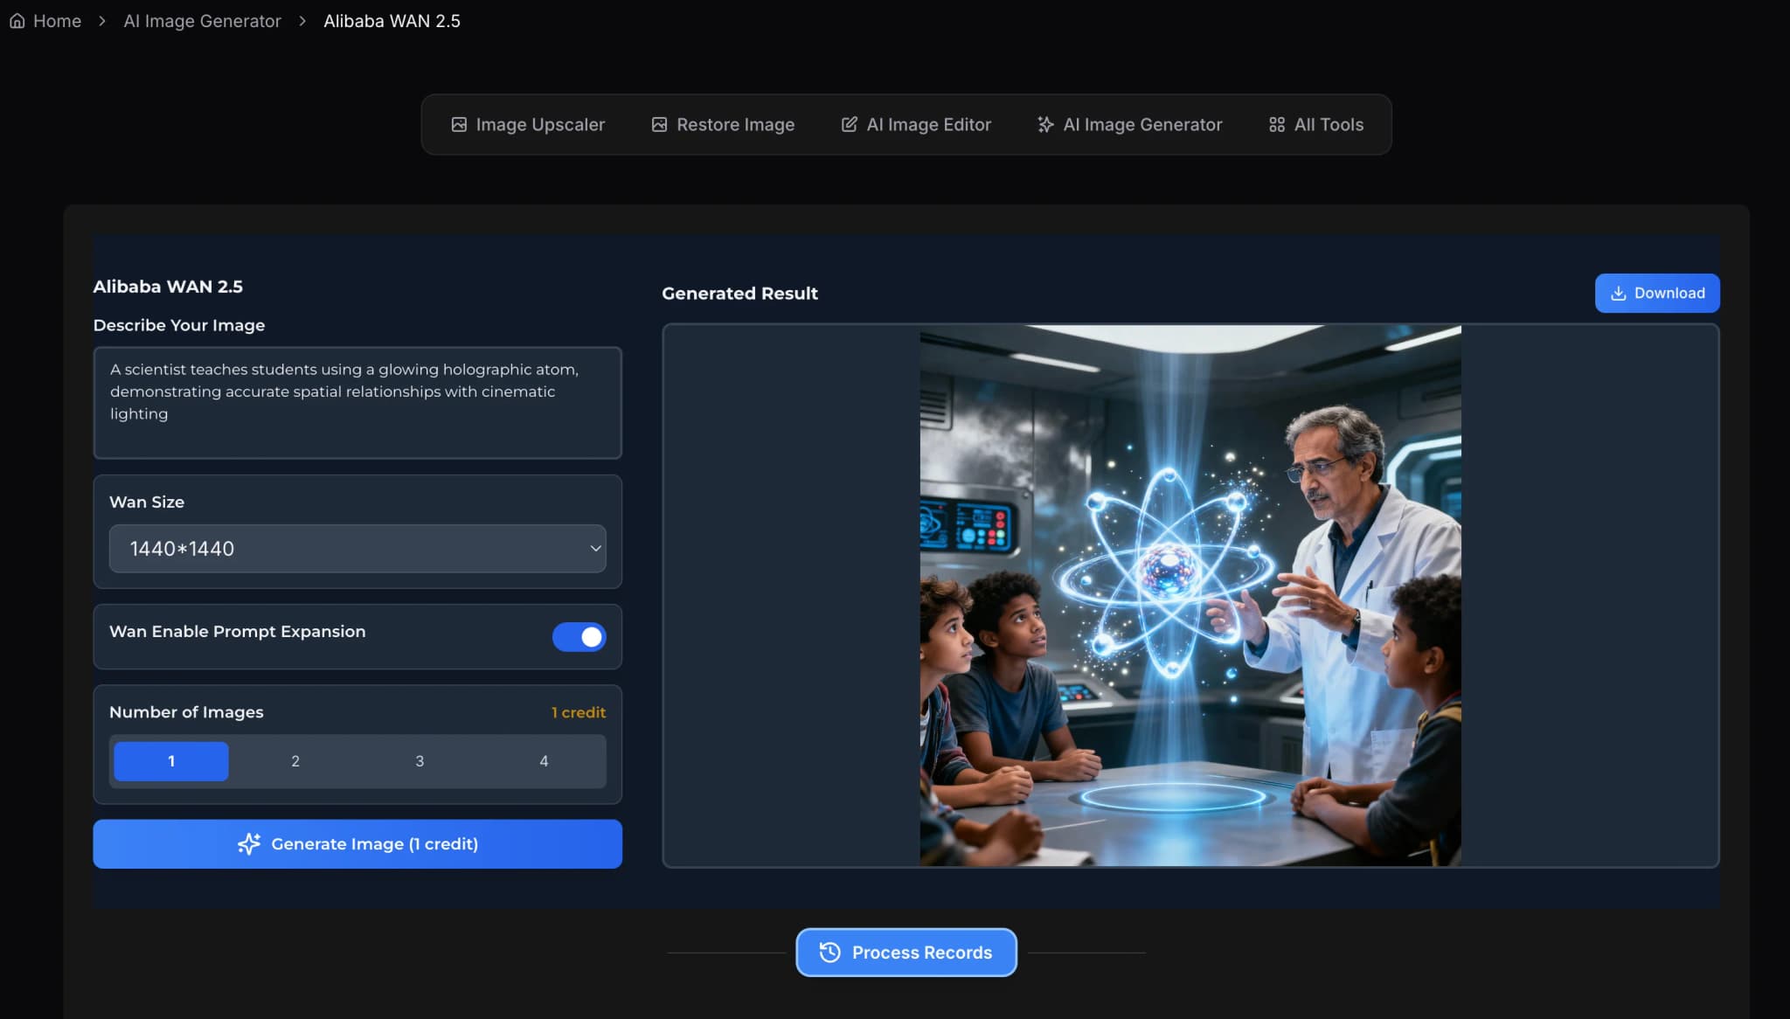Click the AI Image Editor pencil icon

point(849,125)
